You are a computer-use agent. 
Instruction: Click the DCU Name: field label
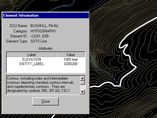pos(19,26)
